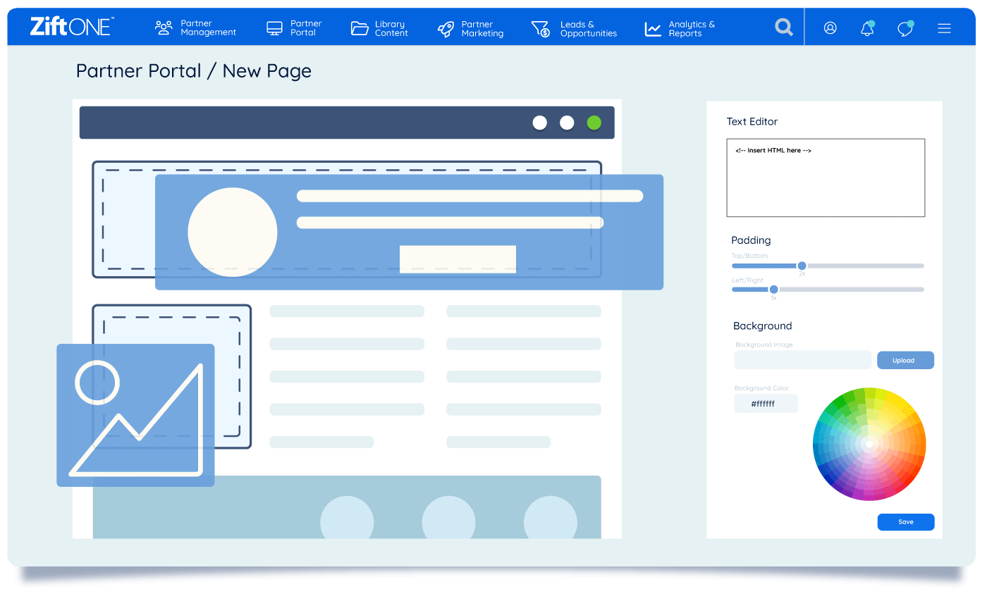987x601 pixels.
Task: Open the hamburger menu icon
Action: point(944,28)
